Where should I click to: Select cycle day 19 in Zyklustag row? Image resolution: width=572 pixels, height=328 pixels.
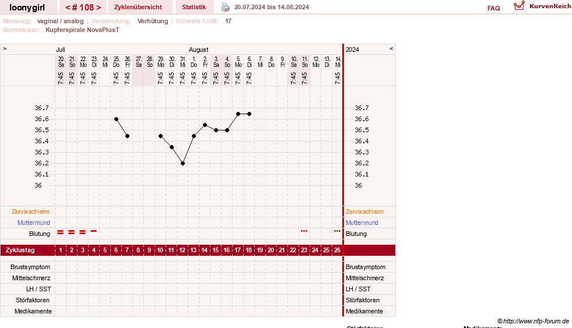click(259, 250)
